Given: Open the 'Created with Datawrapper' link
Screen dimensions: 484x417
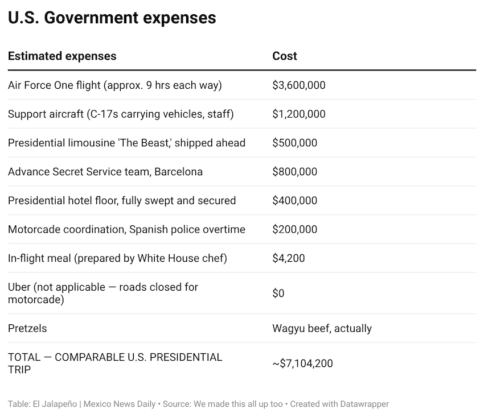Looking at the screenshot, I should (339, 404).
